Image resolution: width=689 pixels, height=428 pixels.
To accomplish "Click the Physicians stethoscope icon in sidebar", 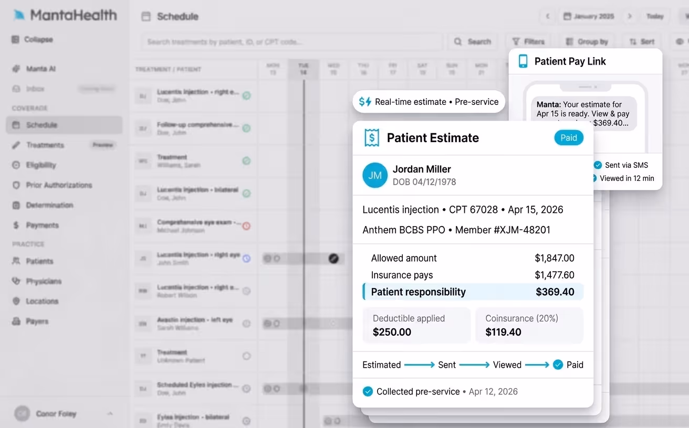I will (16, 282).
